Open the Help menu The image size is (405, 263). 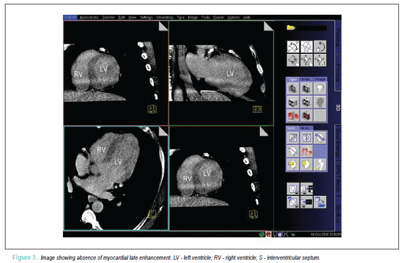[x=247, y=17]
